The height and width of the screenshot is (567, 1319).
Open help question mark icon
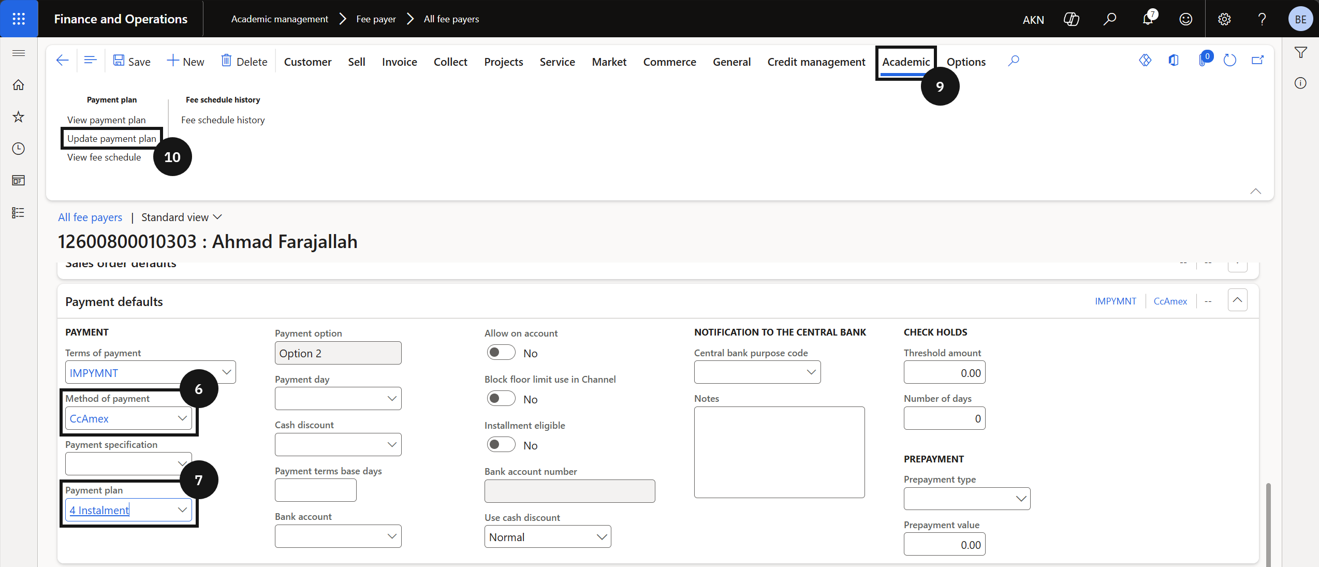point(1262,19)
